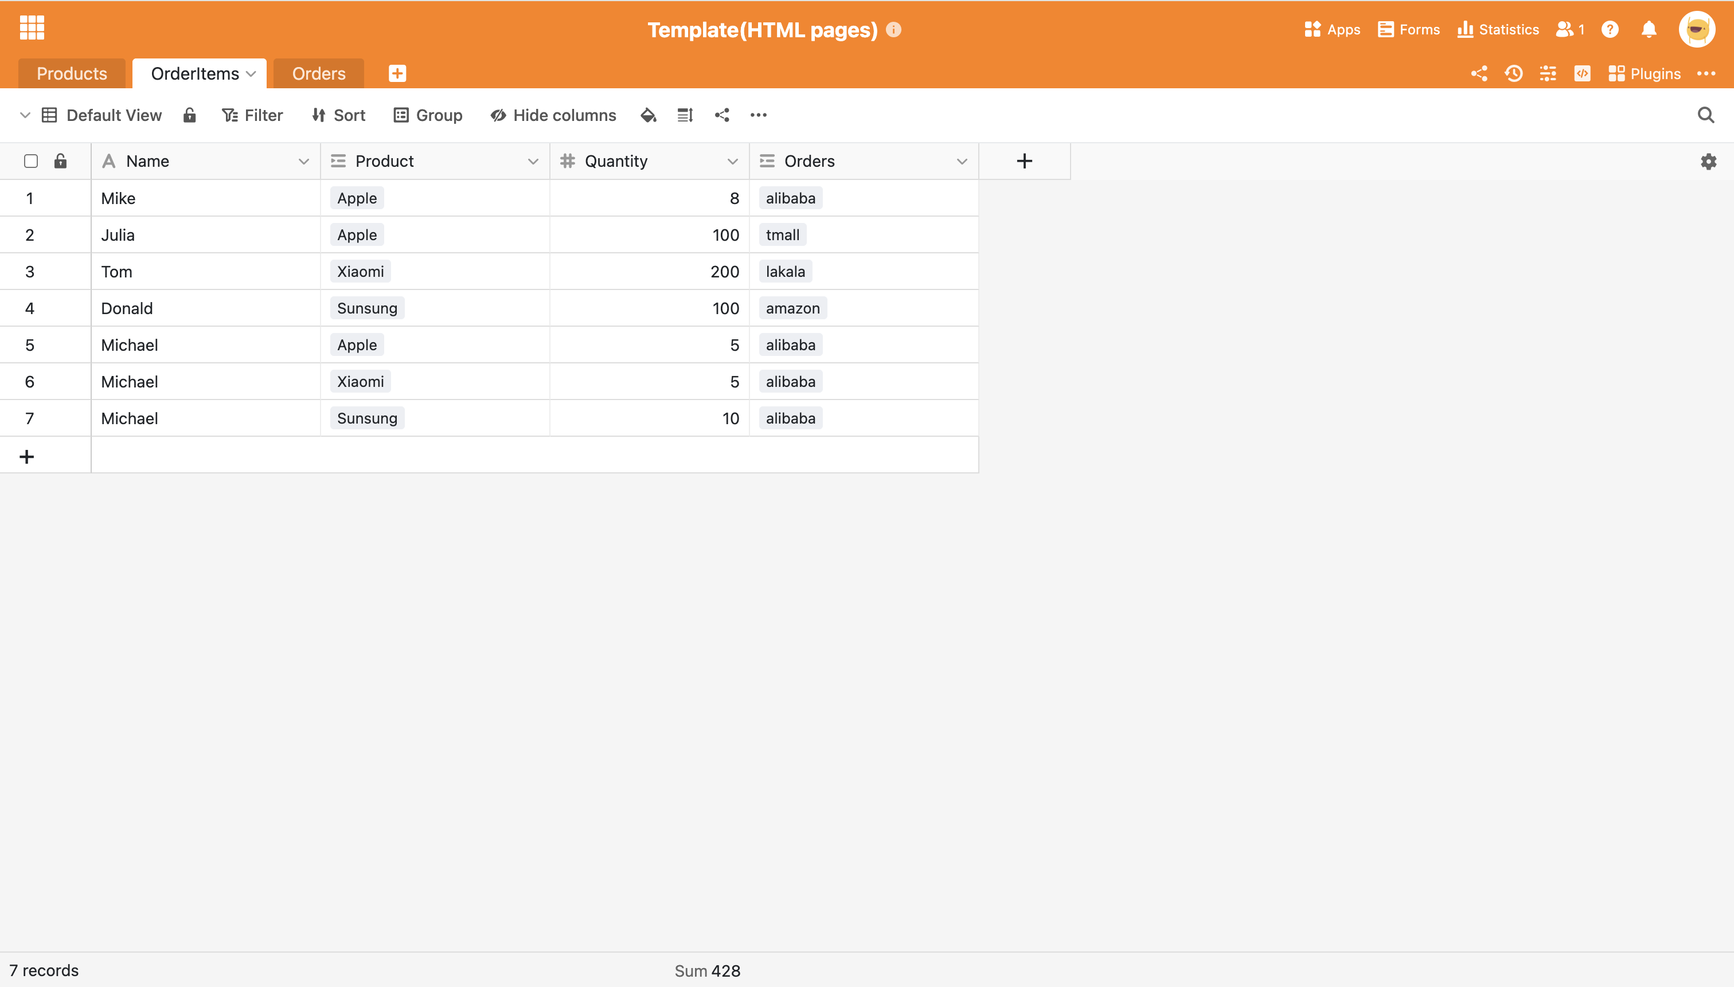
Task: Open the more options dots in the orange bar
Action: 1706,73
